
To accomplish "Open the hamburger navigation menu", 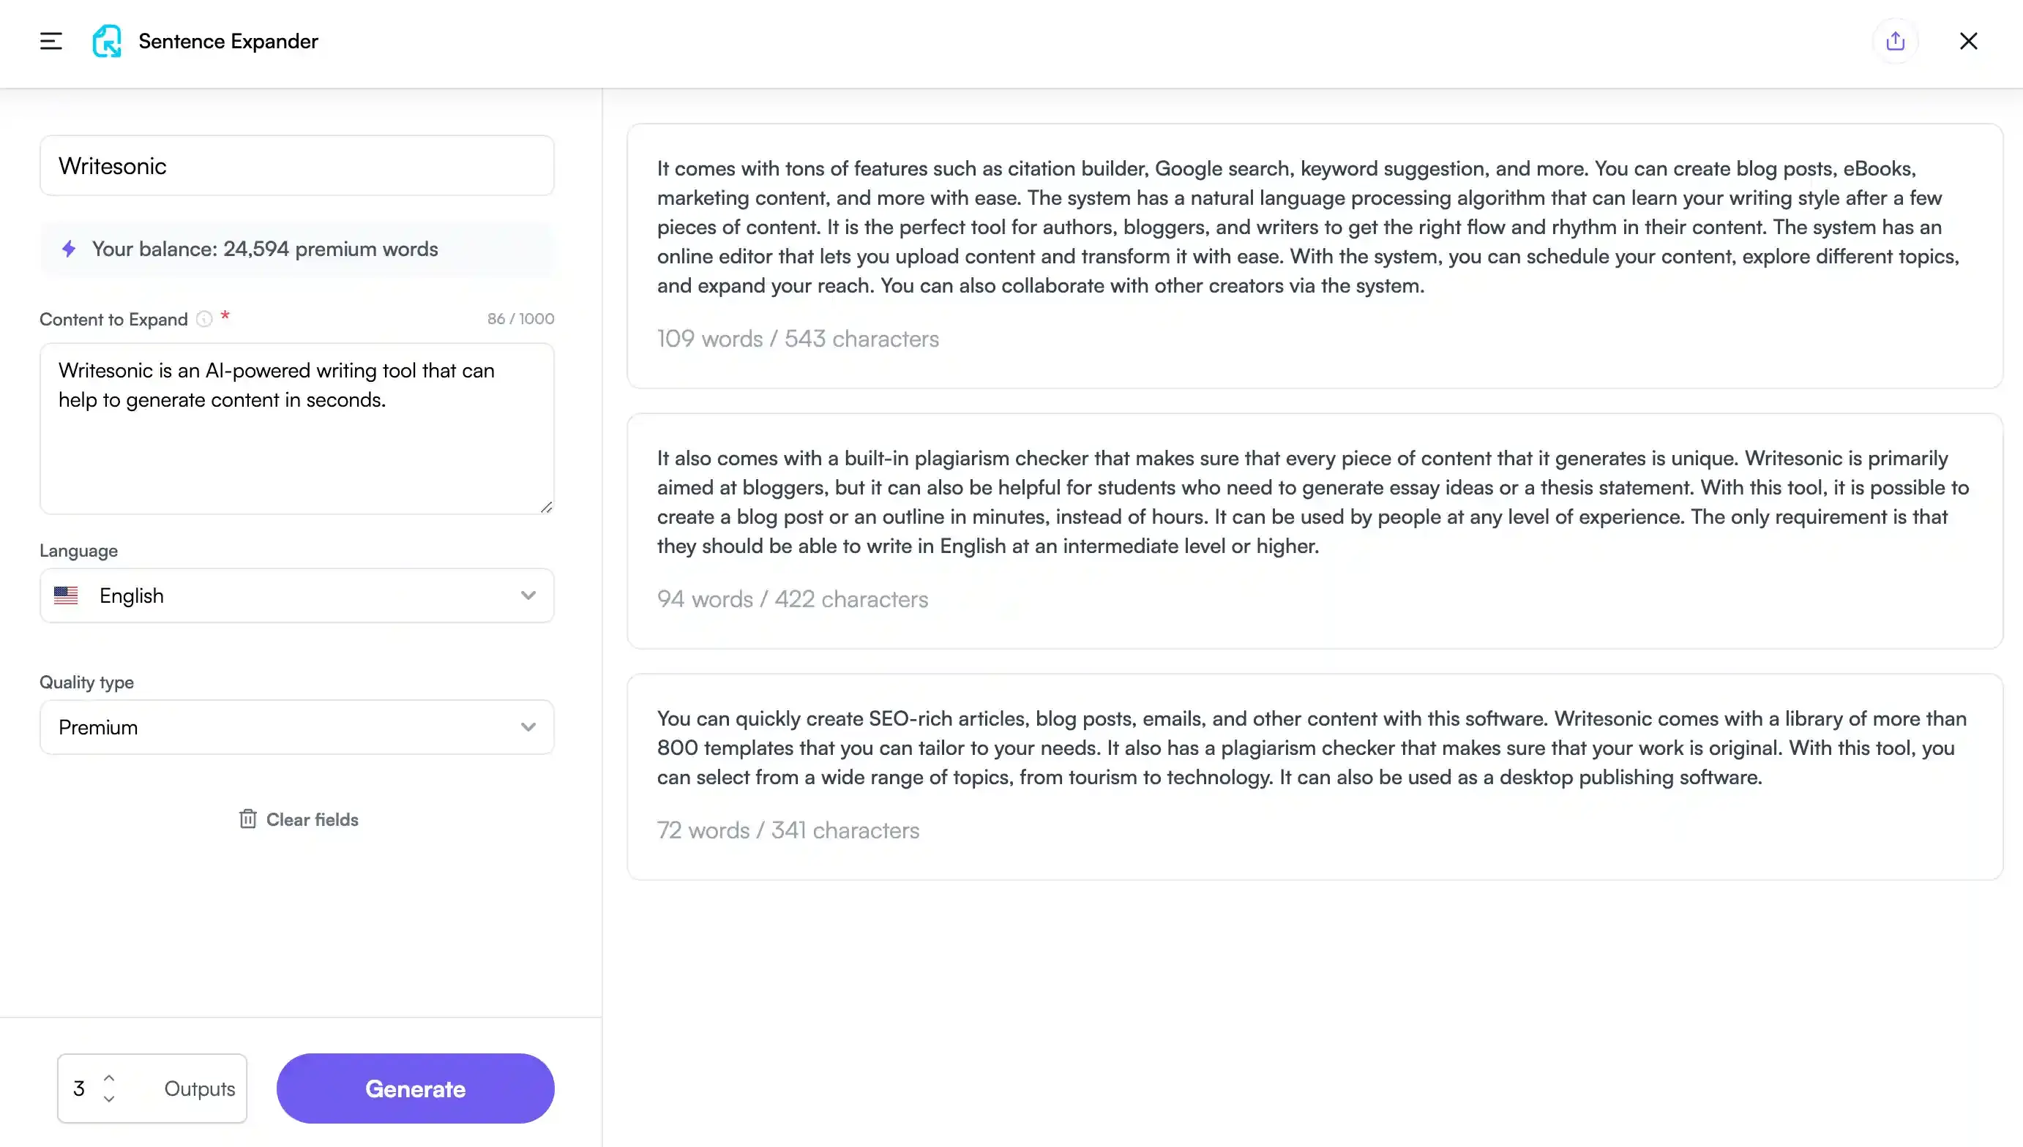I will (51, 41).
